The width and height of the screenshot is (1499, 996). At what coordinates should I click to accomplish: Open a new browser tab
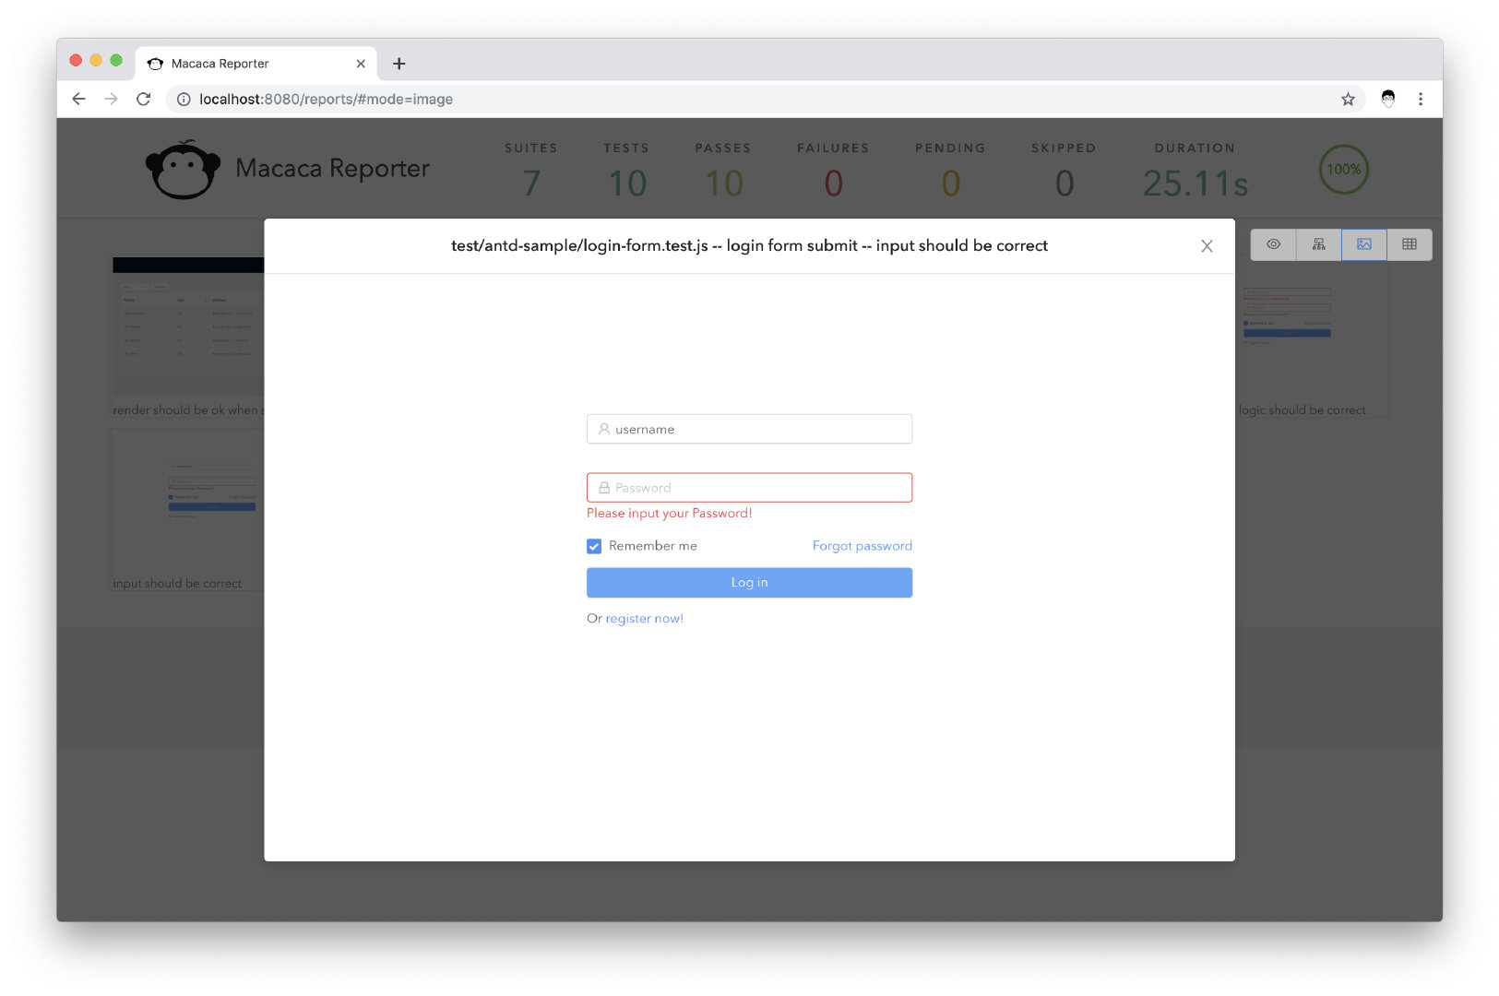click(x=399, y=64)
